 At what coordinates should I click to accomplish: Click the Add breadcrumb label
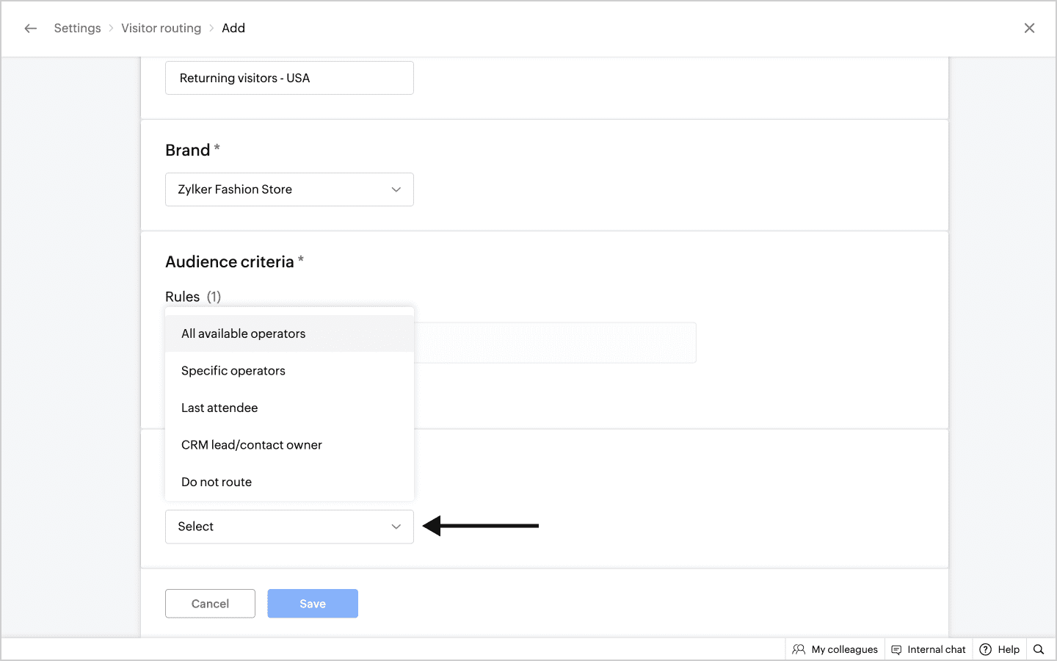pyautogui.click(x=233, y=29)
